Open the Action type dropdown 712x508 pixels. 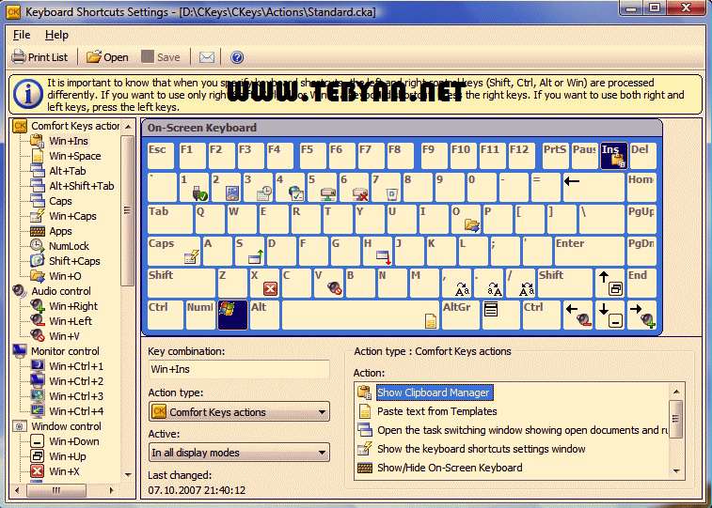pyautogui.click(x=239, y=412)
